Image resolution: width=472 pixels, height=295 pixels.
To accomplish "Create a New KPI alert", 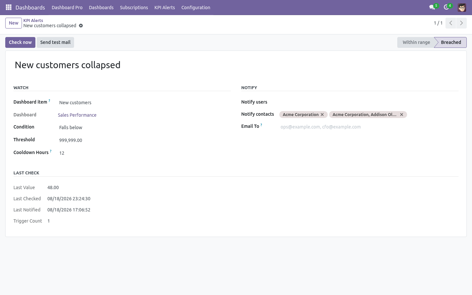I will 13,23.
